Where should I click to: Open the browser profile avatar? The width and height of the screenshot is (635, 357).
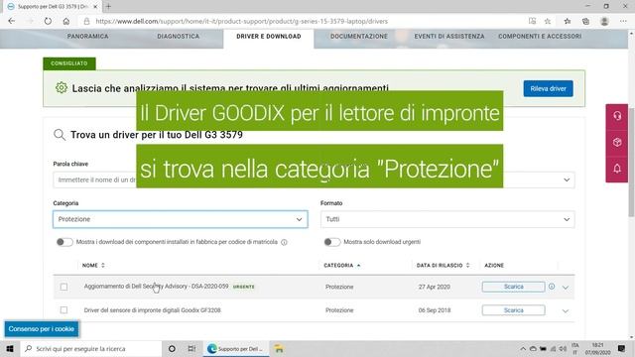[604, 21]
